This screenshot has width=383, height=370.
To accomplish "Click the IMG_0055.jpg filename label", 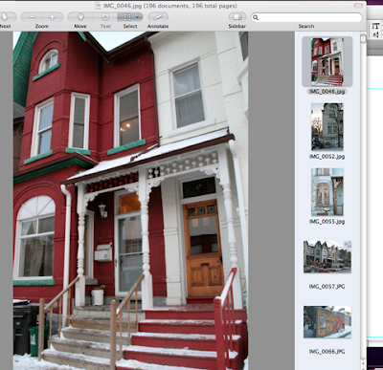I will (x=327, y=222).
